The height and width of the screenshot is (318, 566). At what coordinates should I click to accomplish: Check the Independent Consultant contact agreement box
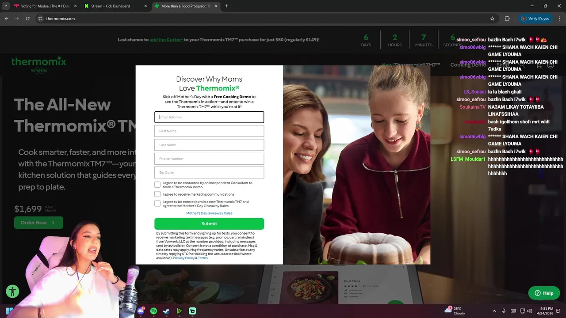pyautogui.click(x=157, y=185)
